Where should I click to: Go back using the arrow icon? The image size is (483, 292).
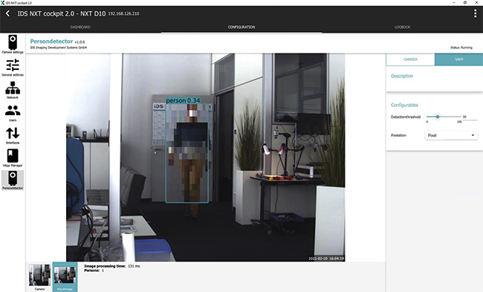coord(7,13)
